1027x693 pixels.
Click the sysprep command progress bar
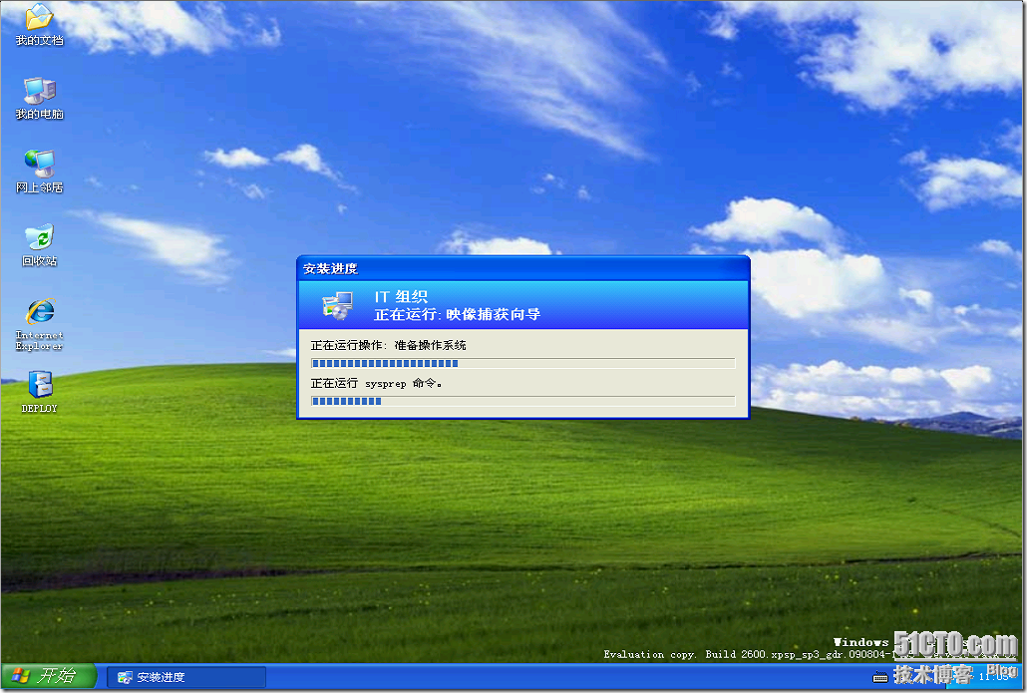(522, 401)
